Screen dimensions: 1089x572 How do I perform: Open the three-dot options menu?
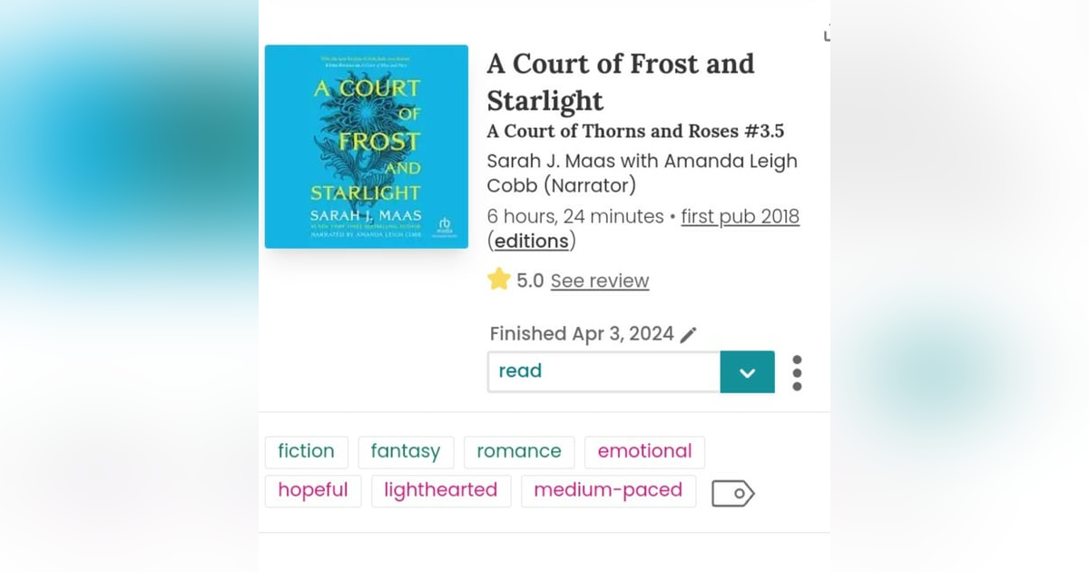click(797, 372)
